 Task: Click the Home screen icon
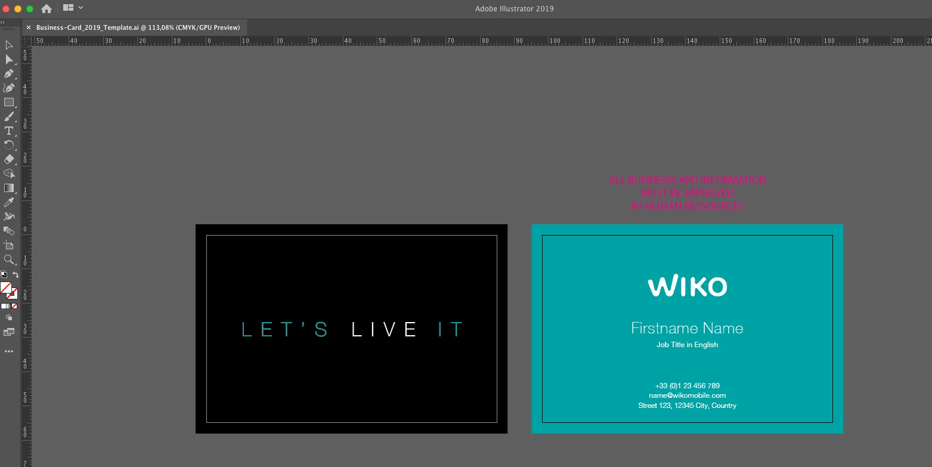click(x=46, y=8)
